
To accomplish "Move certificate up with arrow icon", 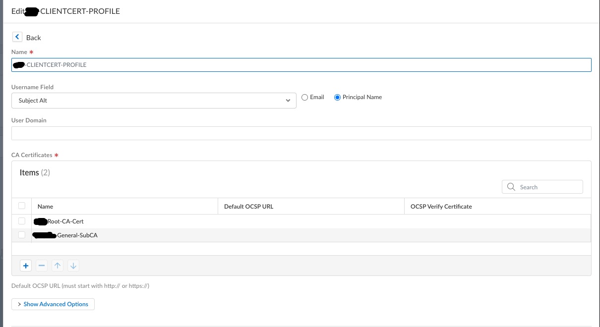I will pos(58,266).
